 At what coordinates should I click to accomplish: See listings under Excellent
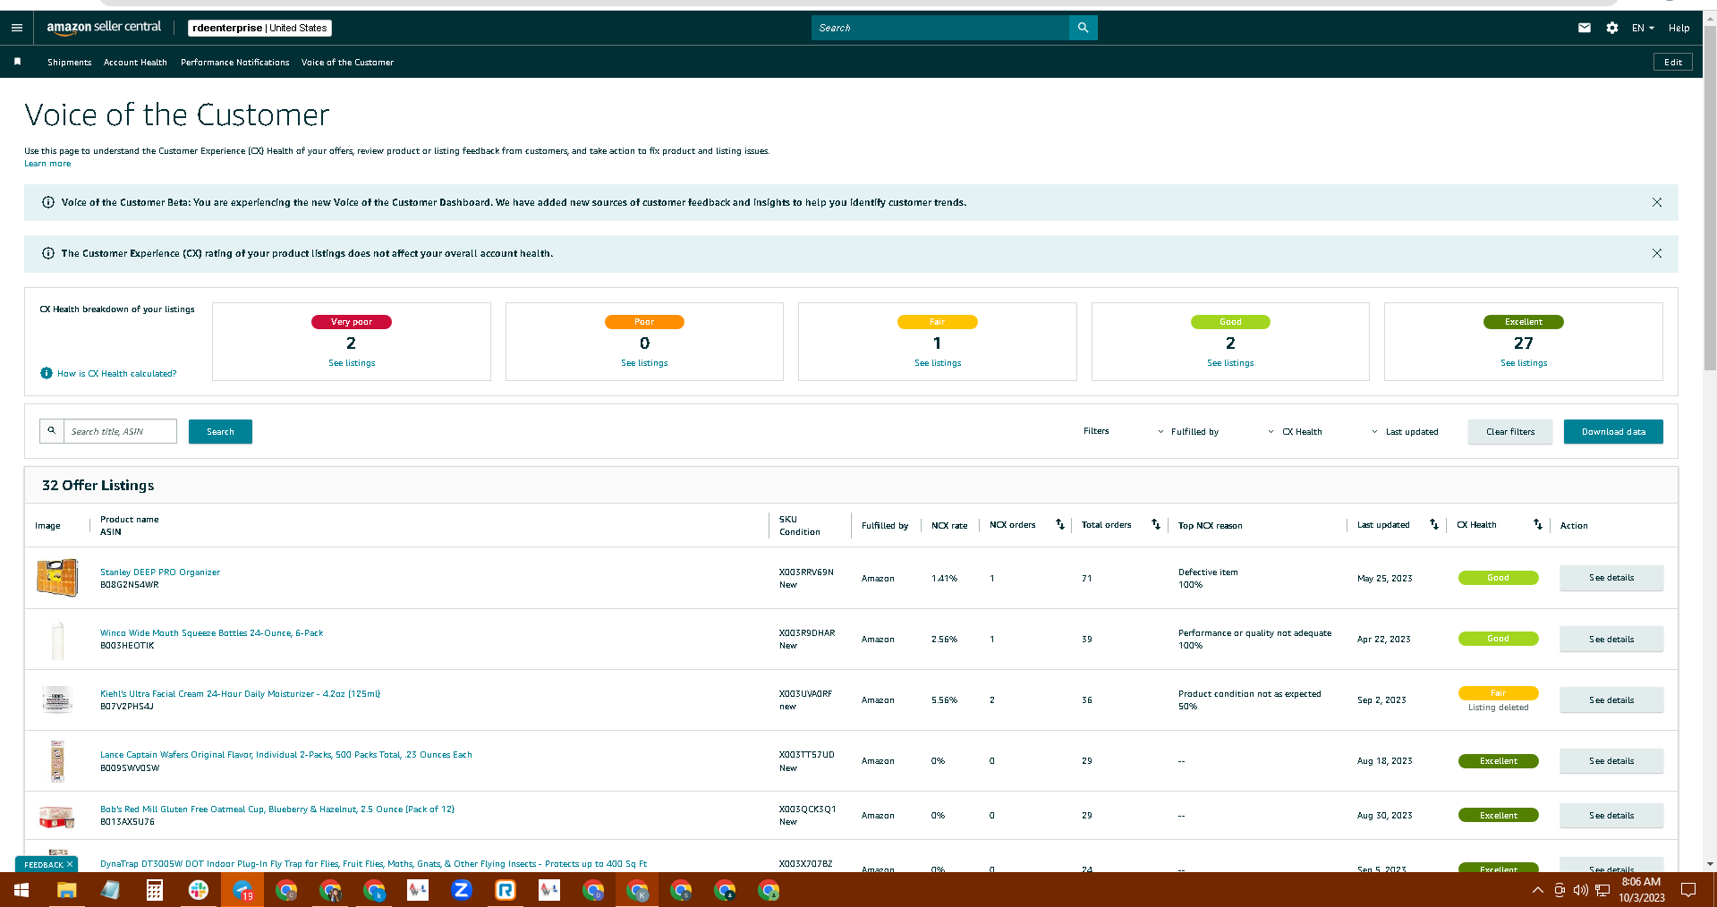(1524, 363)
